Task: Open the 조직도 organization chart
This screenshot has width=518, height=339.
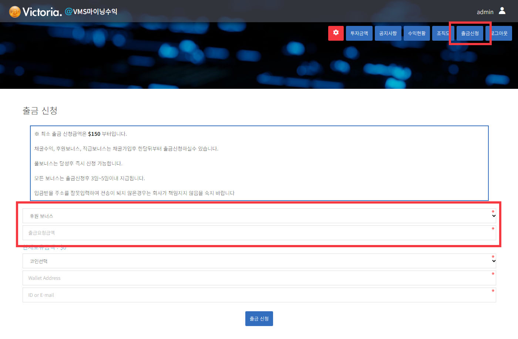Action: (442, 33)
